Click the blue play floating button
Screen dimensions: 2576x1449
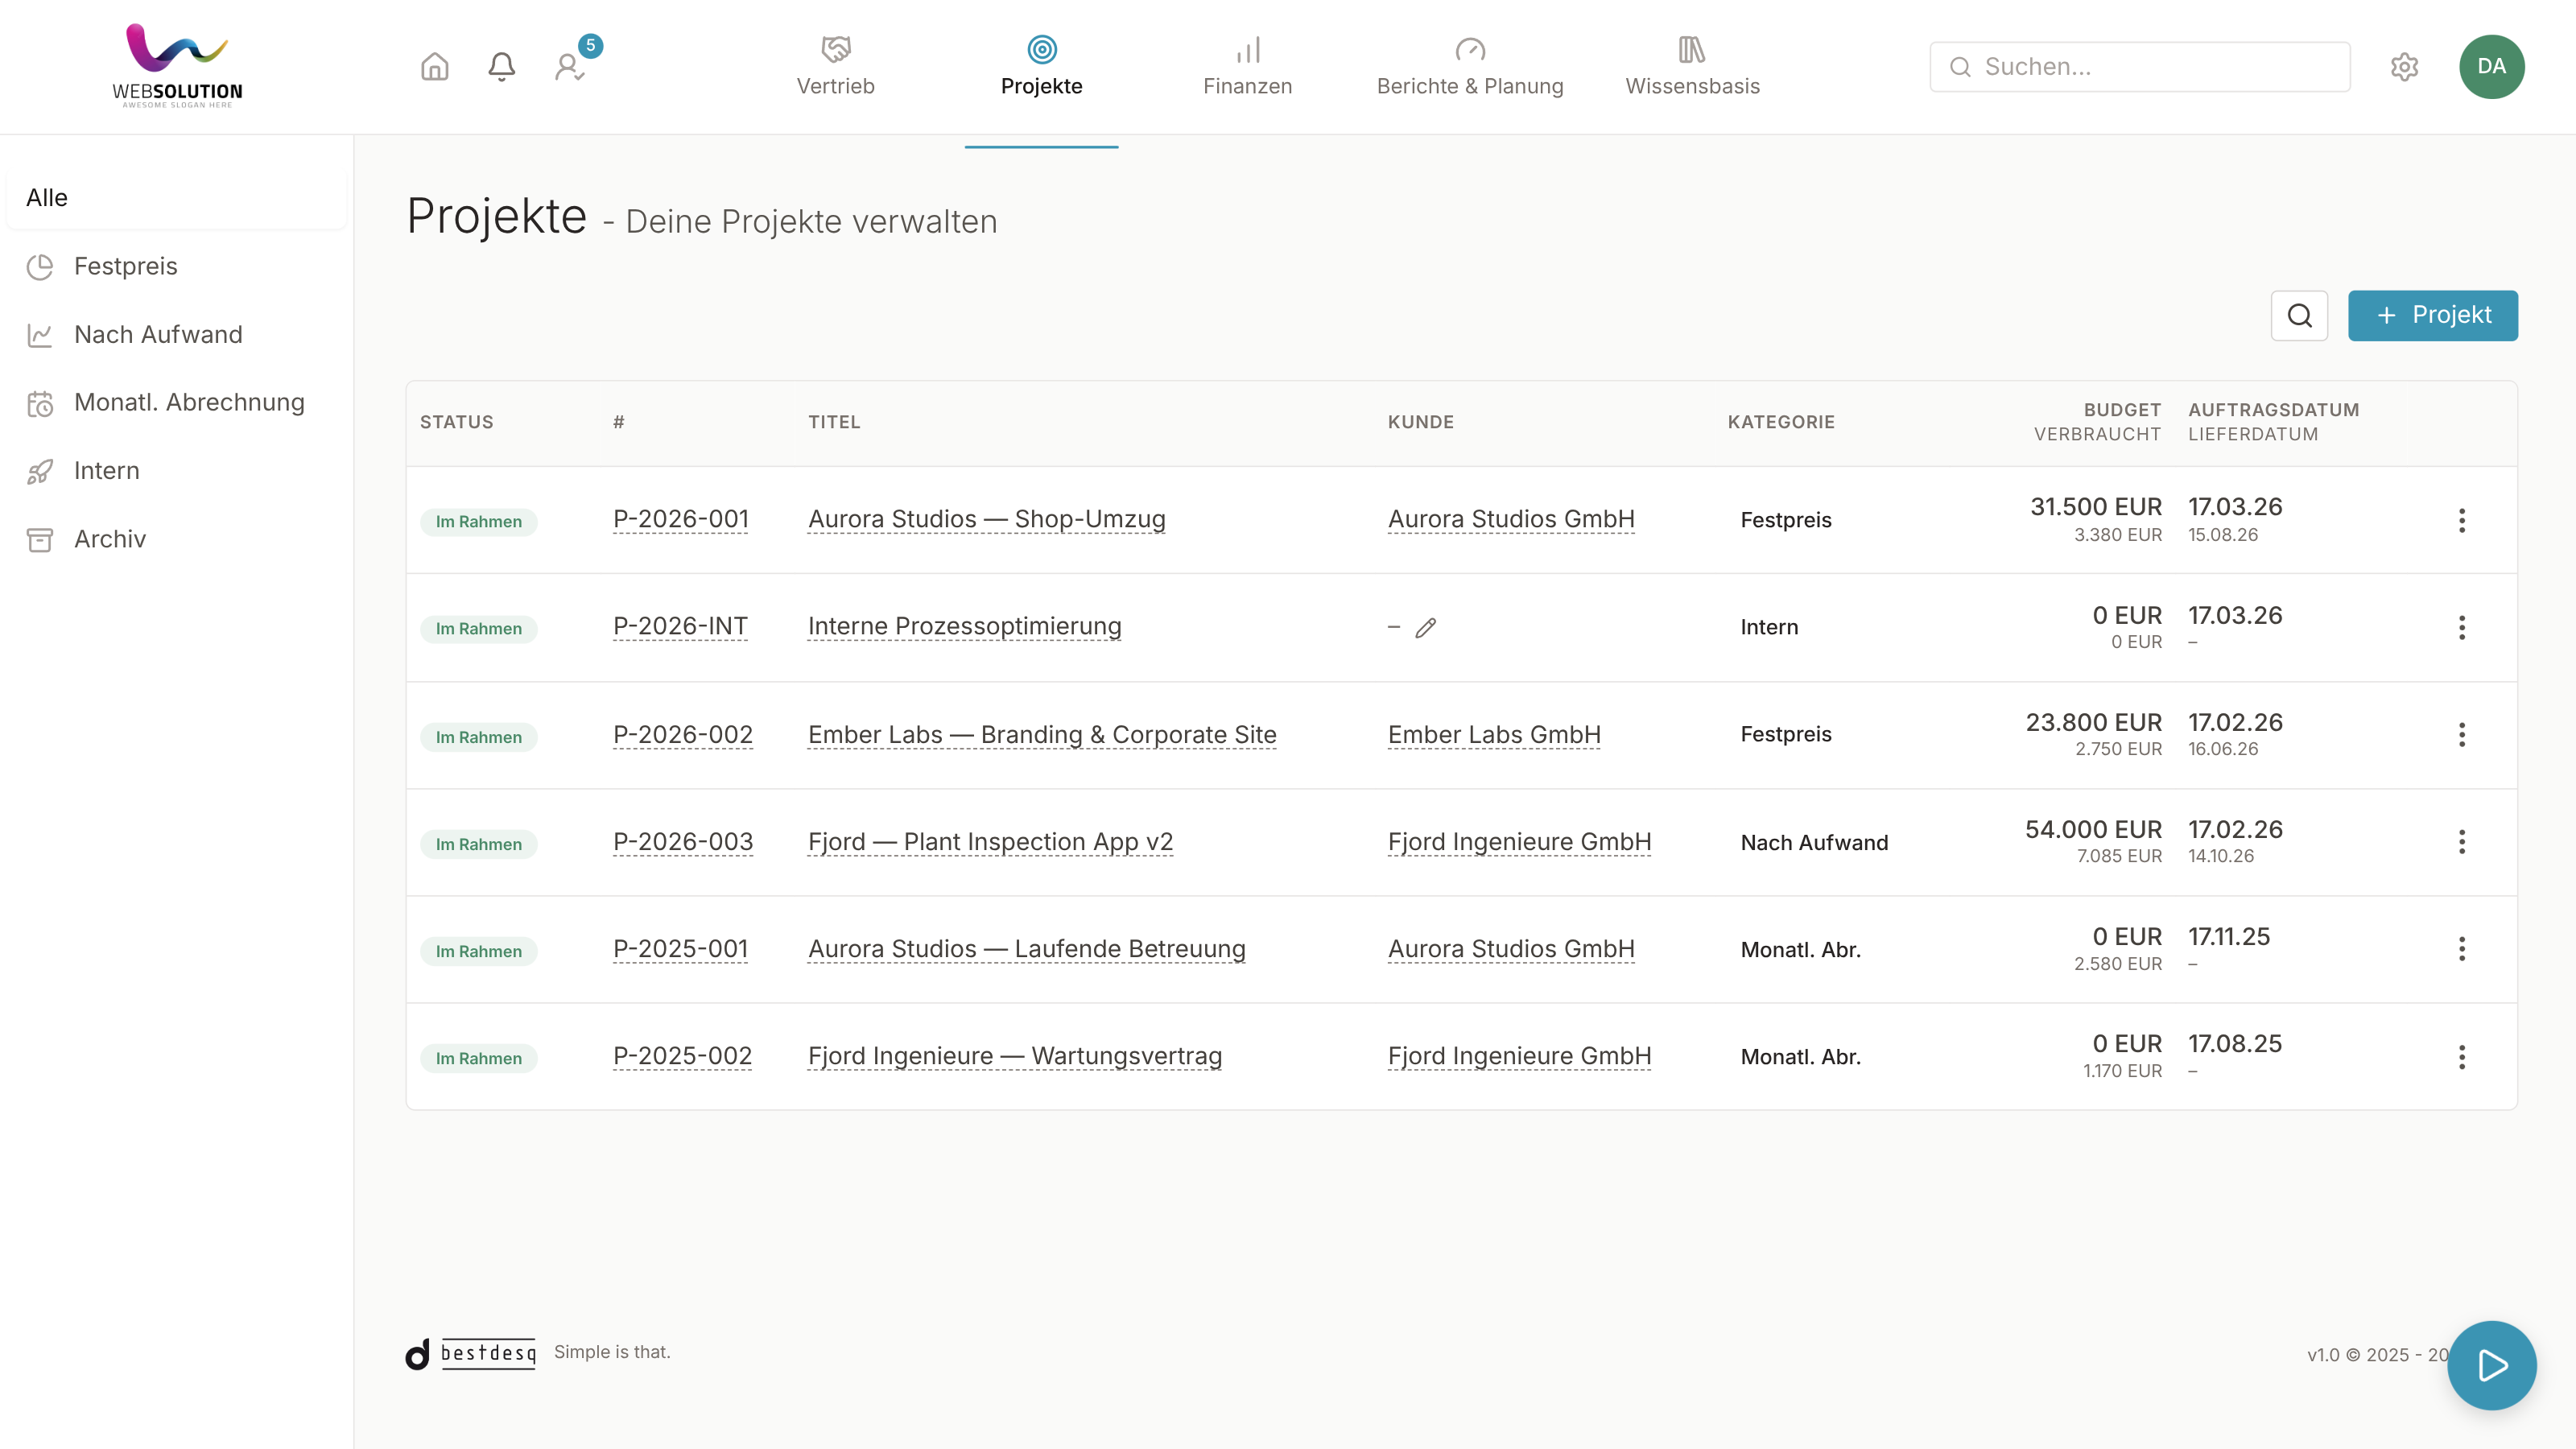[x=2491, y=1365]
